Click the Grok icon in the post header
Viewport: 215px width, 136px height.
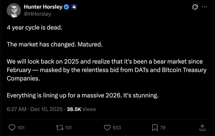click(195, 7)
